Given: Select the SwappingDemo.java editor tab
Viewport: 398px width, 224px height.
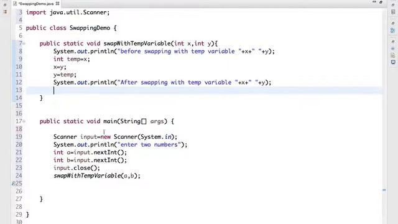Looking at the screenshot, I should [x=36, y=4].
